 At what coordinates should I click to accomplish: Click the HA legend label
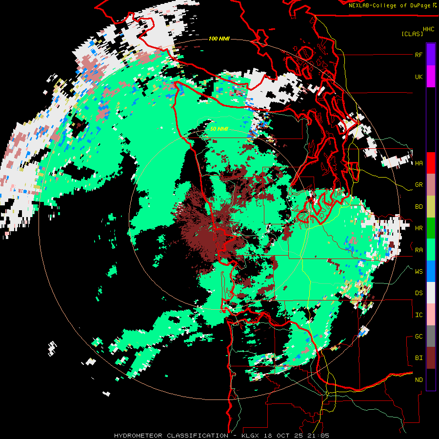(x=419, y=163)
